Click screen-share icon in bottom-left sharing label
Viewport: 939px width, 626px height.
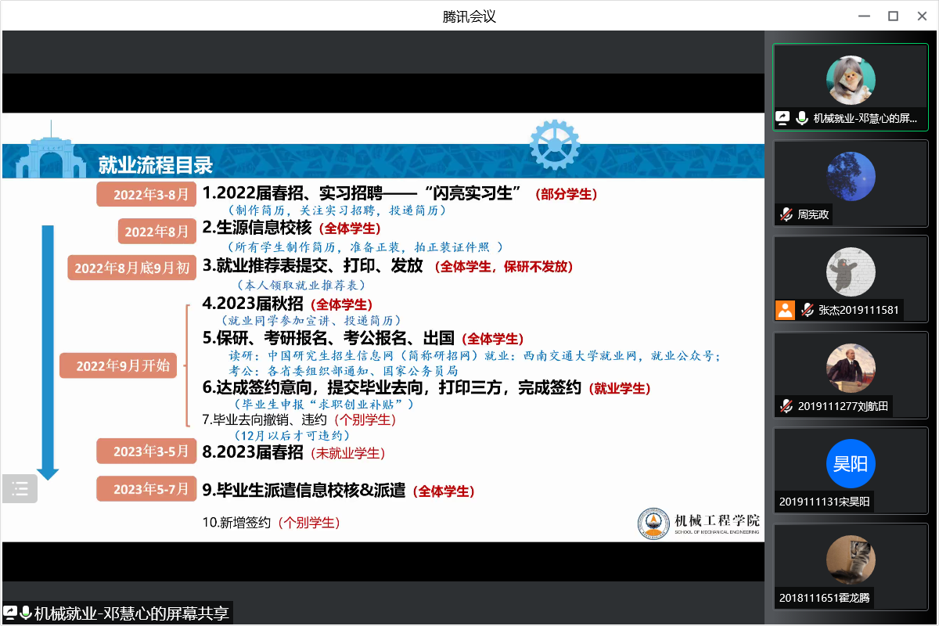[10, 613]
